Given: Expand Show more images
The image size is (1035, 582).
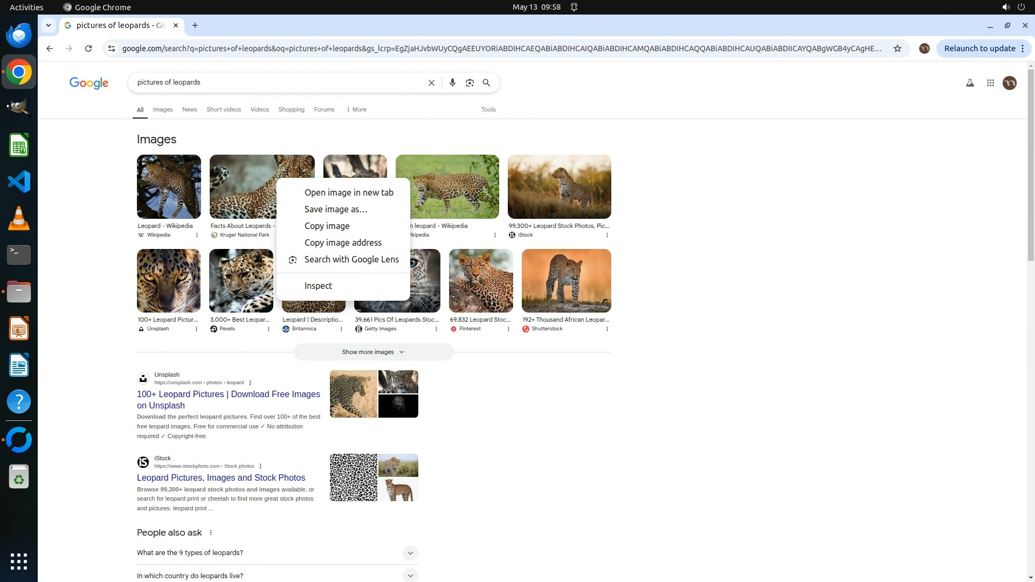Looking at the screenshot, I should pos(373,352).
